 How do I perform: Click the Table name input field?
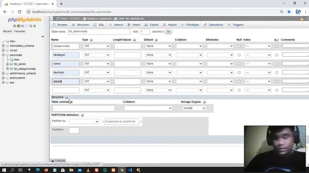point(99,32)
